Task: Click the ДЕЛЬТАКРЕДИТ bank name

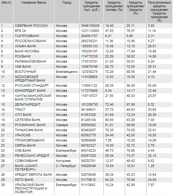Action: (28, 104)
